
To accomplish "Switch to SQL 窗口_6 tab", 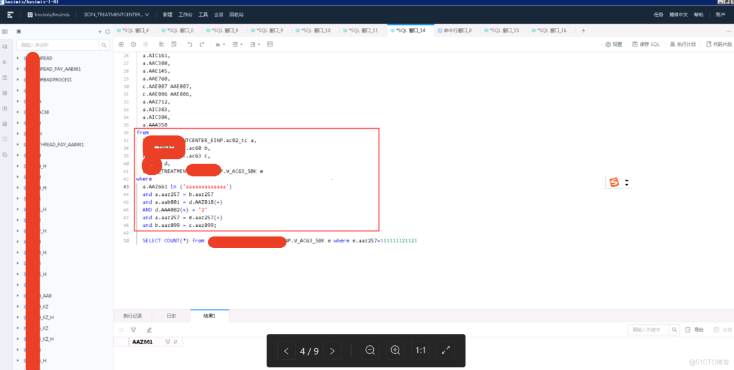I will point(179,30).
